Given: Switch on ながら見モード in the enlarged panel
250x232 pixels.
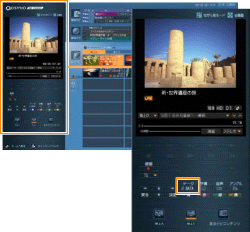Looking at the screenshot, I should click(x=211, y=16).
